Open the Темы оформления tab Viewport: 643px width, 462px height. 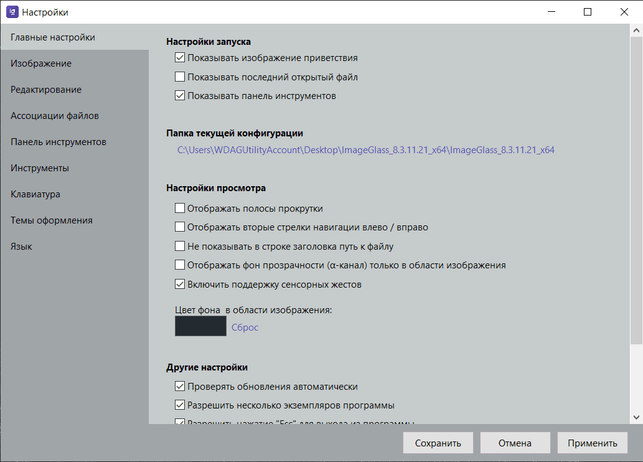[x=52, y=220]
